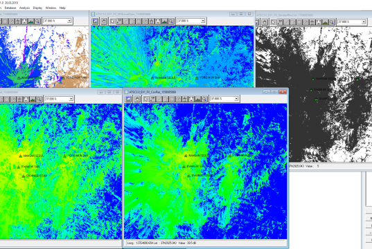372x249 pixels.
Task: Click the zoom magnifier icon in CovRes window
Action: [x=204, y=99]
